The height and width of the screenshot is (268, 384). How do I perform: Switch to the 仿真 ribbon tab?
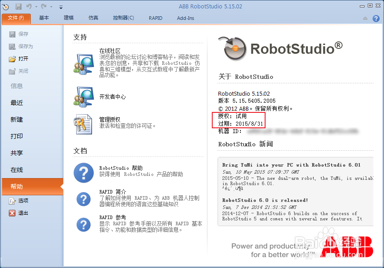pos(93,18)
